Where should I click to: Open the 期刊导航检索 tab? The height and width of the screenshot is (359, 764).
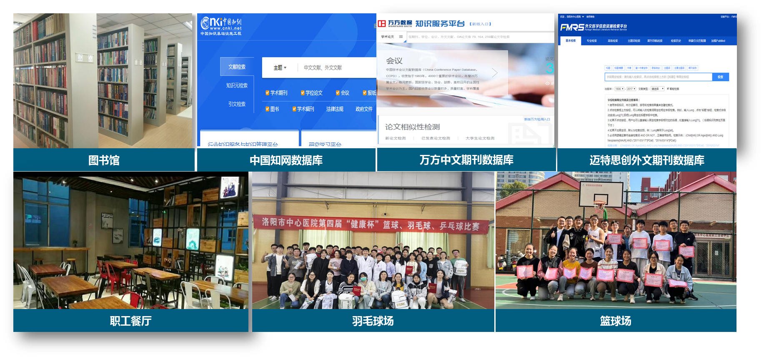(655, 41)
